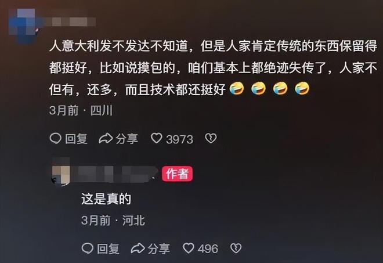Open the top commenter's blurred avatar

point(23,25)
